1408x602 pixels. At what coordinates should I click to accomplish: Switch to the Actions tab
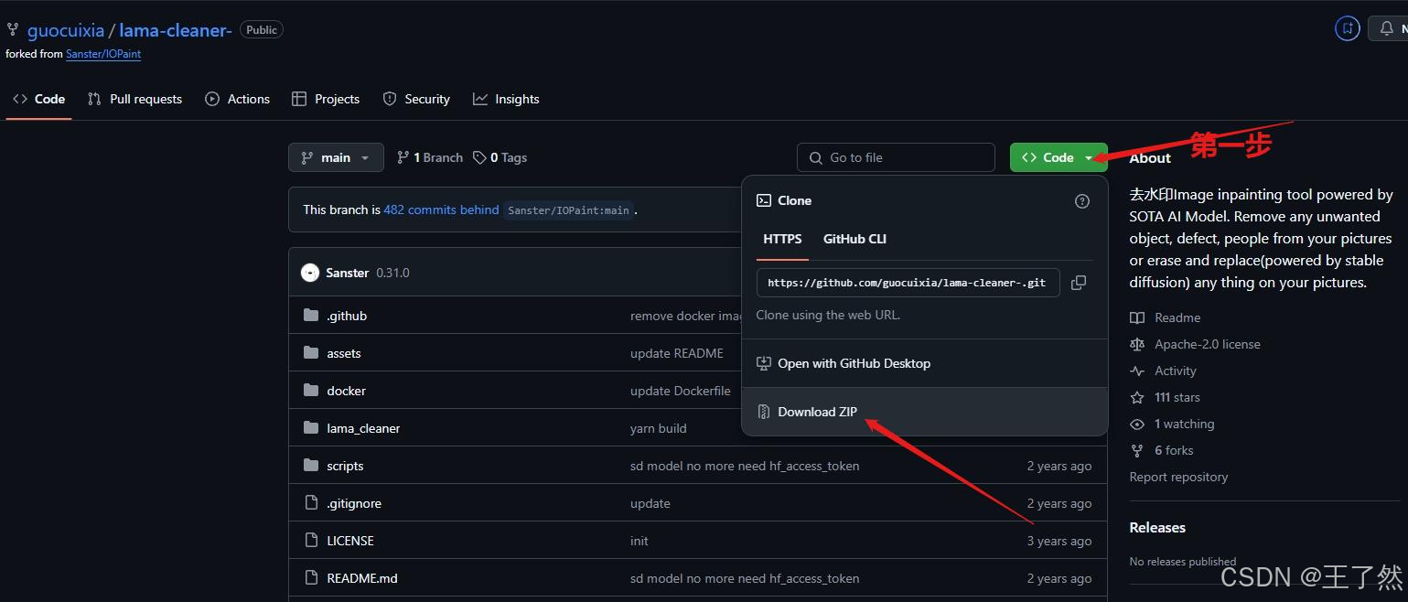(x=238, y=99)
